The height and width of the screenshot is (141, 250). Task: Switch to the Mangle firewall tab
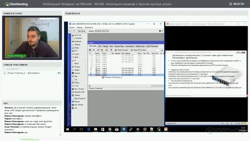(x=105, y=46)
